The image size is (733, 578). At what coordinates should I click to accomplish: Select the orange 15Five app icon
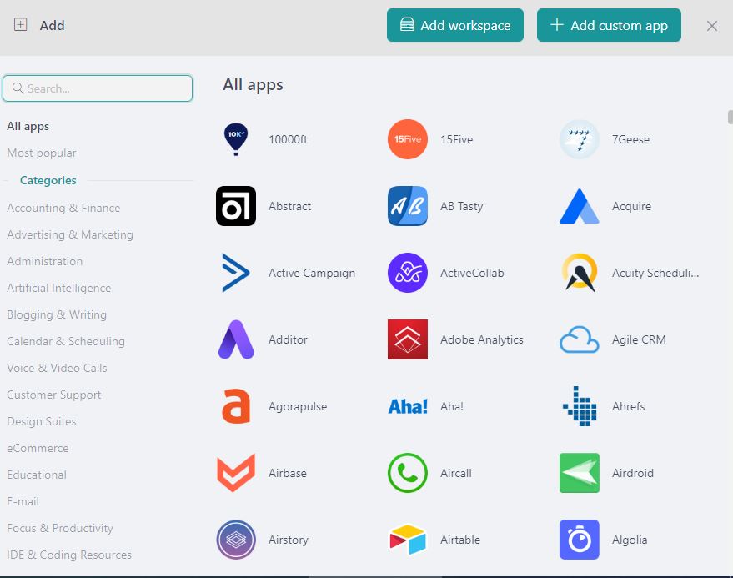tap(408, 139)
